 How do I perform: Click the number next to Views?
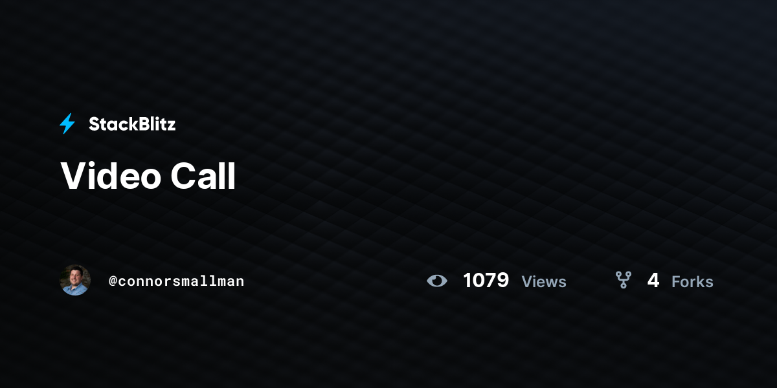point(486,281)
